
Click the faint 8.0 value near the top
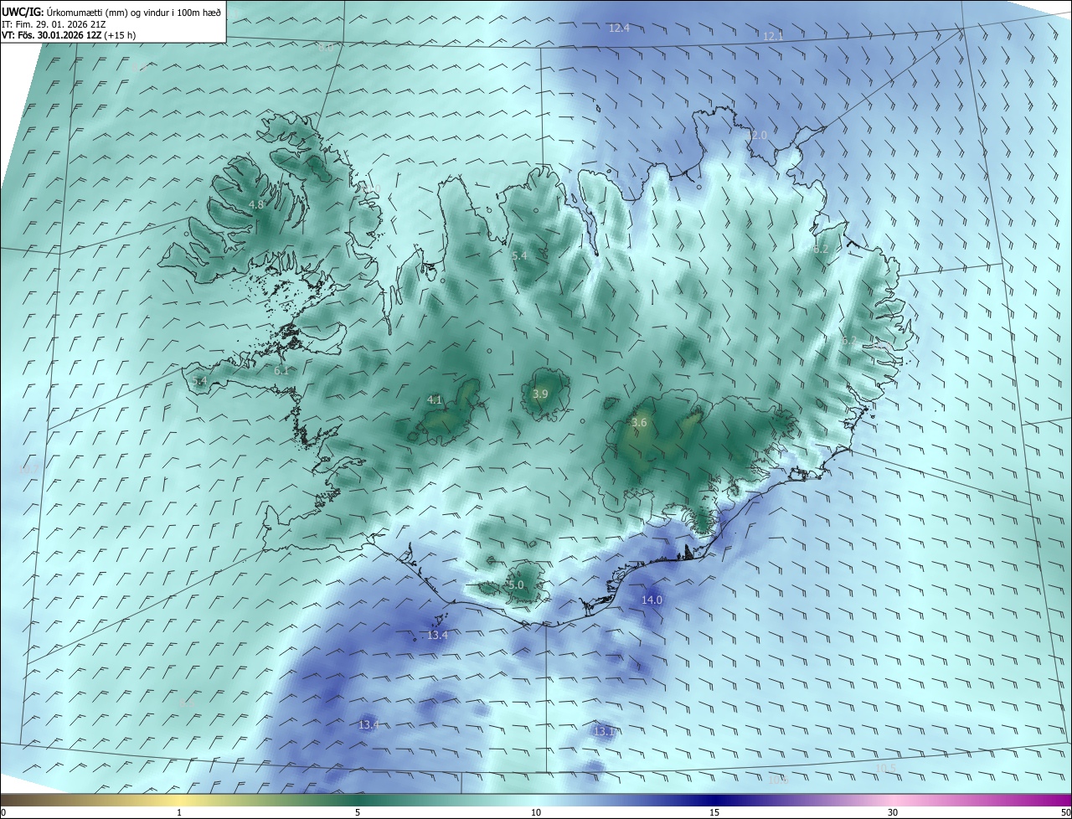click(x=325, y=48)
